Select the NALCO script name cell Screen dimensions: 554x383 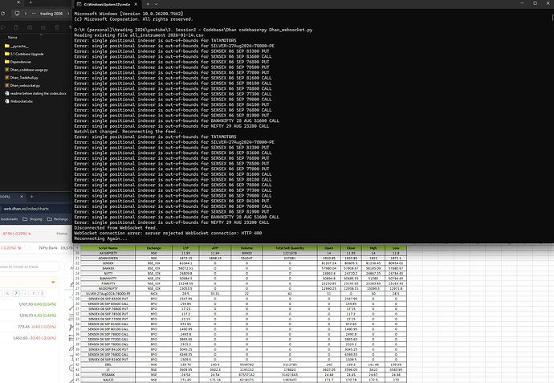coord(108,380)
